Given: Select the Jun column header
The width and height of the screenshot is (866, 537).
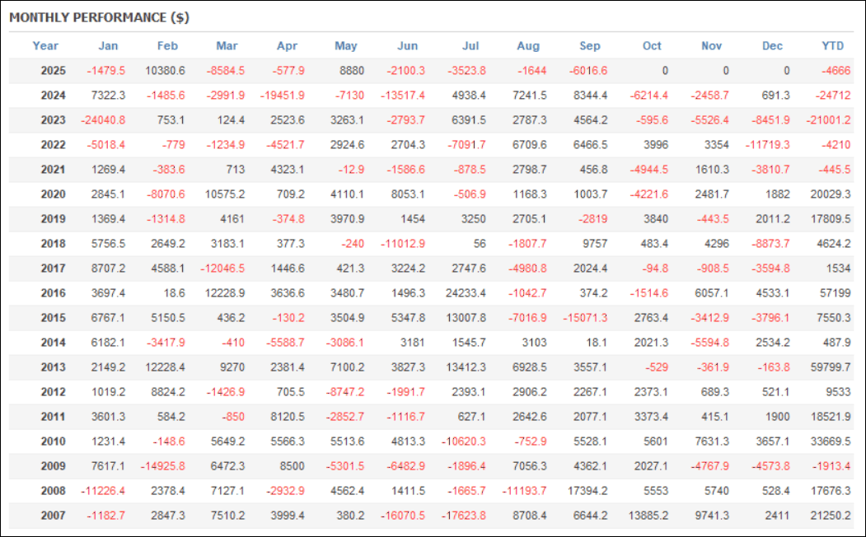Looking at the screenshot, I should tap(407, 46).
